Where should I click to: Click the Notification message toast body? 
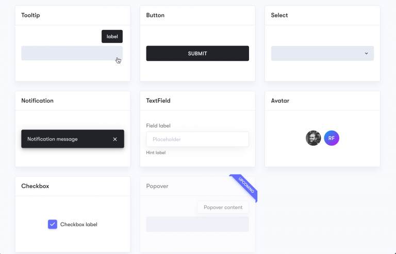[73, 139]
